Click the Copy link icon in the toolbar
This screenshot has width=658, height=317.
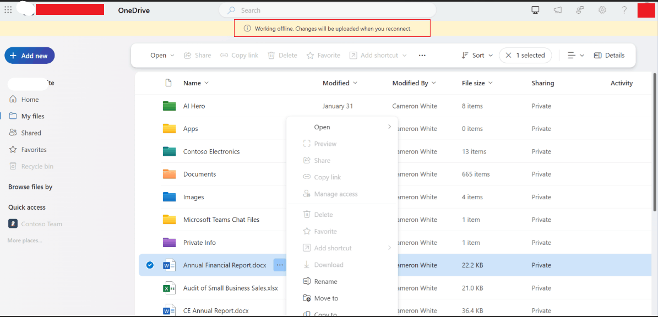pos(239,55)
